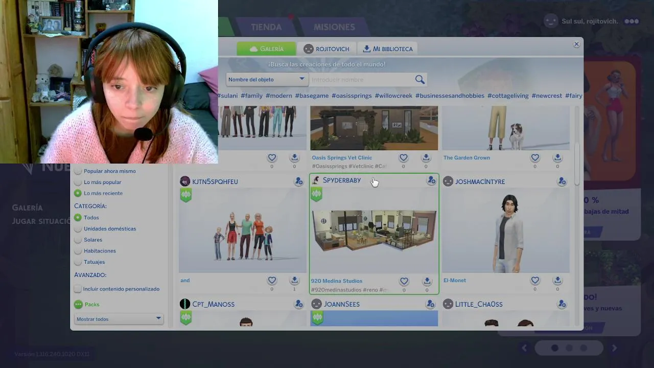The width and height of the screenshot is (654, 368).
Task: Favorite The Garden Grown household
Action: pyautogui.click(x=535, y=158)
